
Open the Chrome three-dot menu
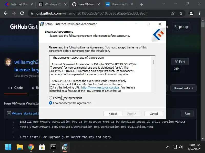[199, 13]
